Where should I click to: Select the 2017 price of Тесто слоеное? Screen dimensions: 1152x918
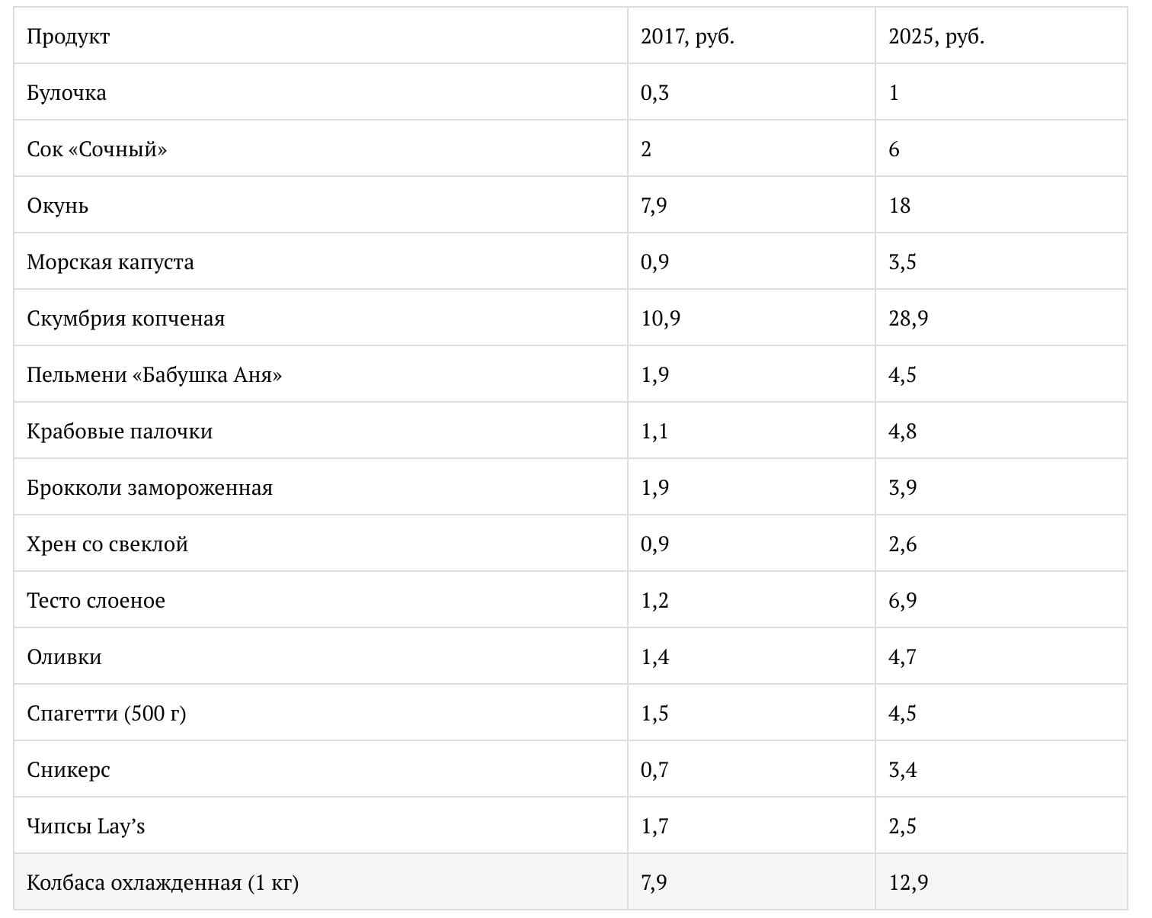(x=654, y=601)
